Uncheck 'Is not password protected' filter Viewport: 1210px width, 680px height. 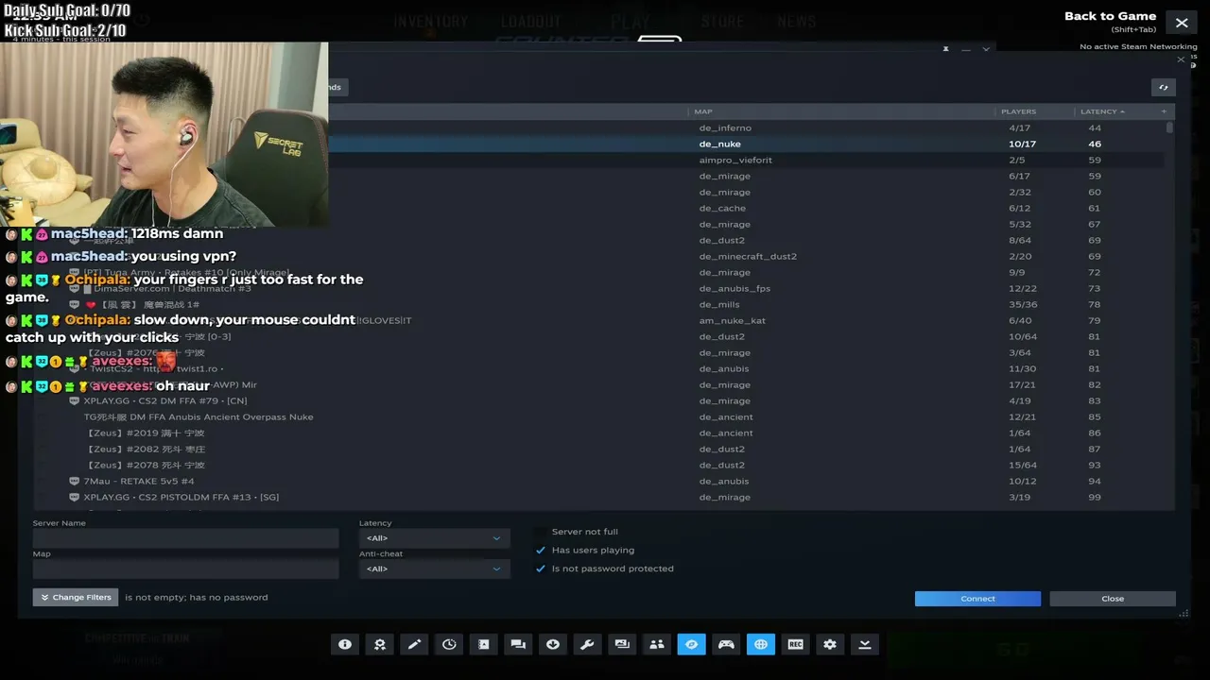(541, 569)
